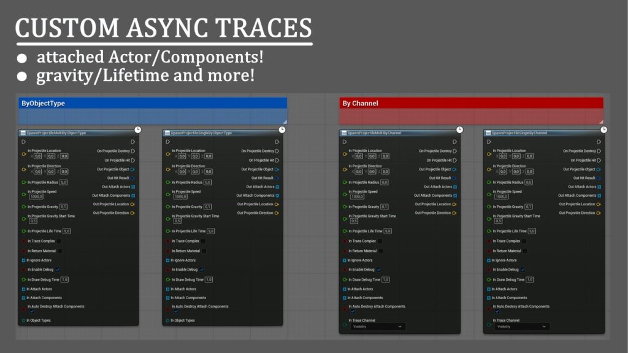Viewport: 628px width, 353px height.
Task: Click the SpawnProjectileSingleByObjectType node title bar
Action: (x=221, y=133)
